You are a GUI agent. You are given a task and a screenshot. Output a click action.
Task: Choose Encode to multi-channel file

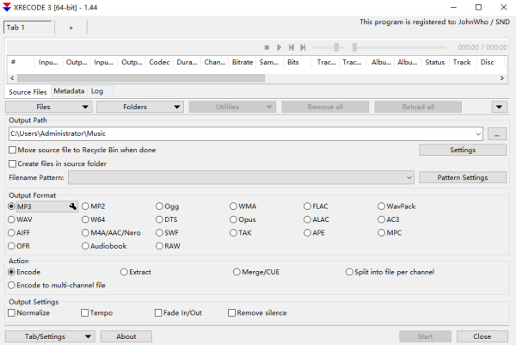point(57,285)
